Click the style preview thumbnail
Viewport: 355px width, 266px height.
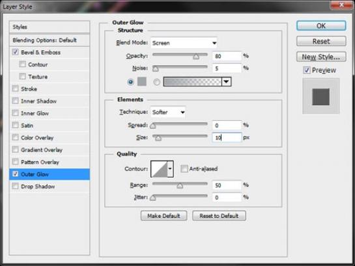click(321, 96)
